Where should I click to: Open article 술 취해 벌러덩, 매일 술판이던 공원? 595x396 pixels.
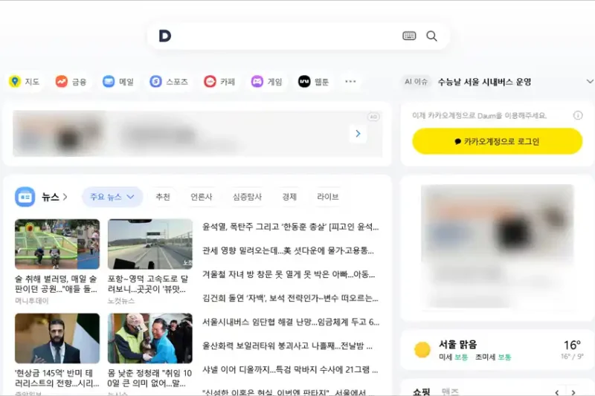(57, 284)
